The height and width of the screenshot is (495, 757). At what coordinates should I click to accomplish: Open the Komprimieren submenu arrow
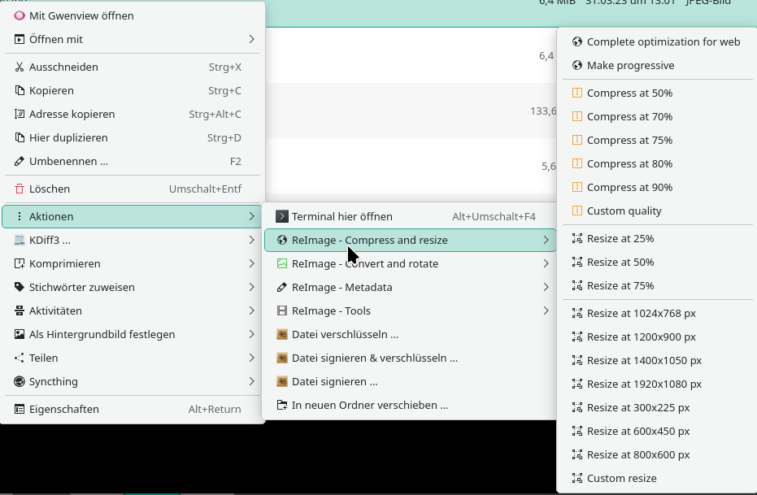252,263
